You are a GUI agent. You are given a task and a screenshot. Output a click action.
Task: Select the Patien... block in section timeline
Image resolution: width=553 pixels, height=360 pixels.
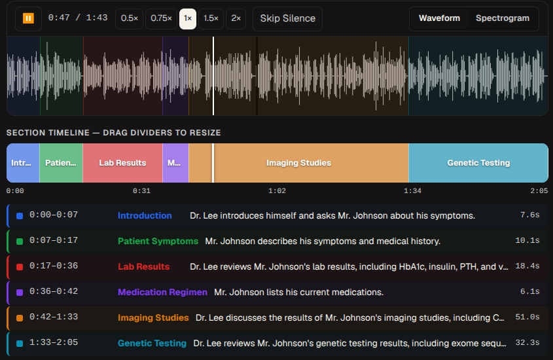pos(61,163)
